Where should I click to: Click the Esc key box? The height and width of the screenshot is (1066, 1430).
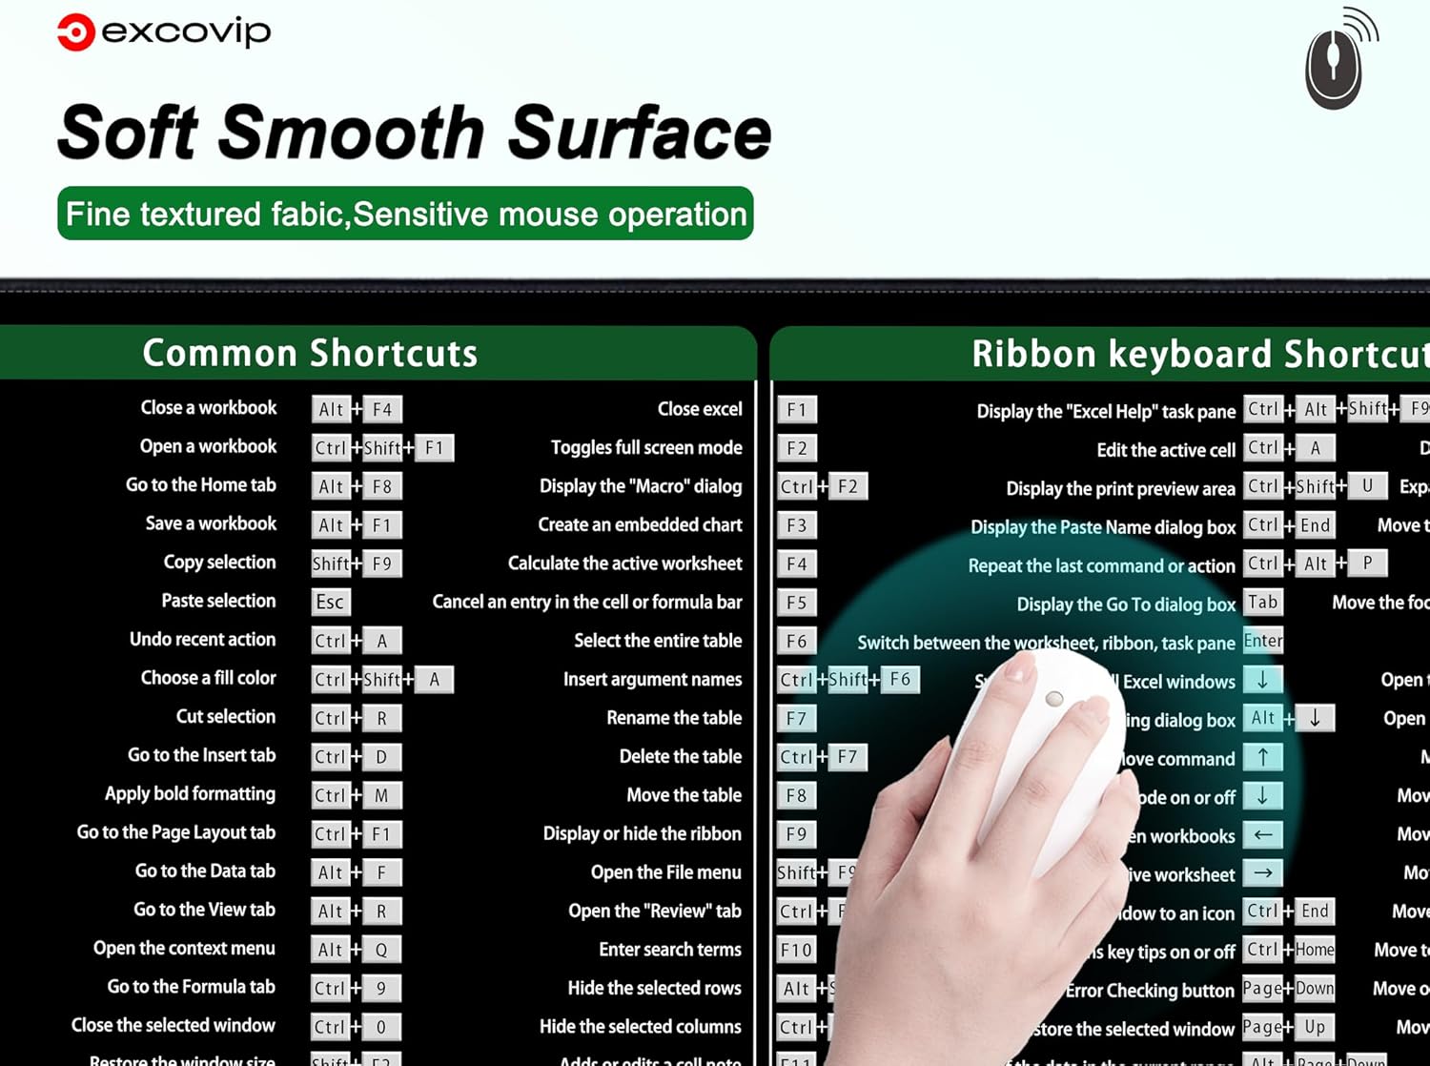pos(331,602)
